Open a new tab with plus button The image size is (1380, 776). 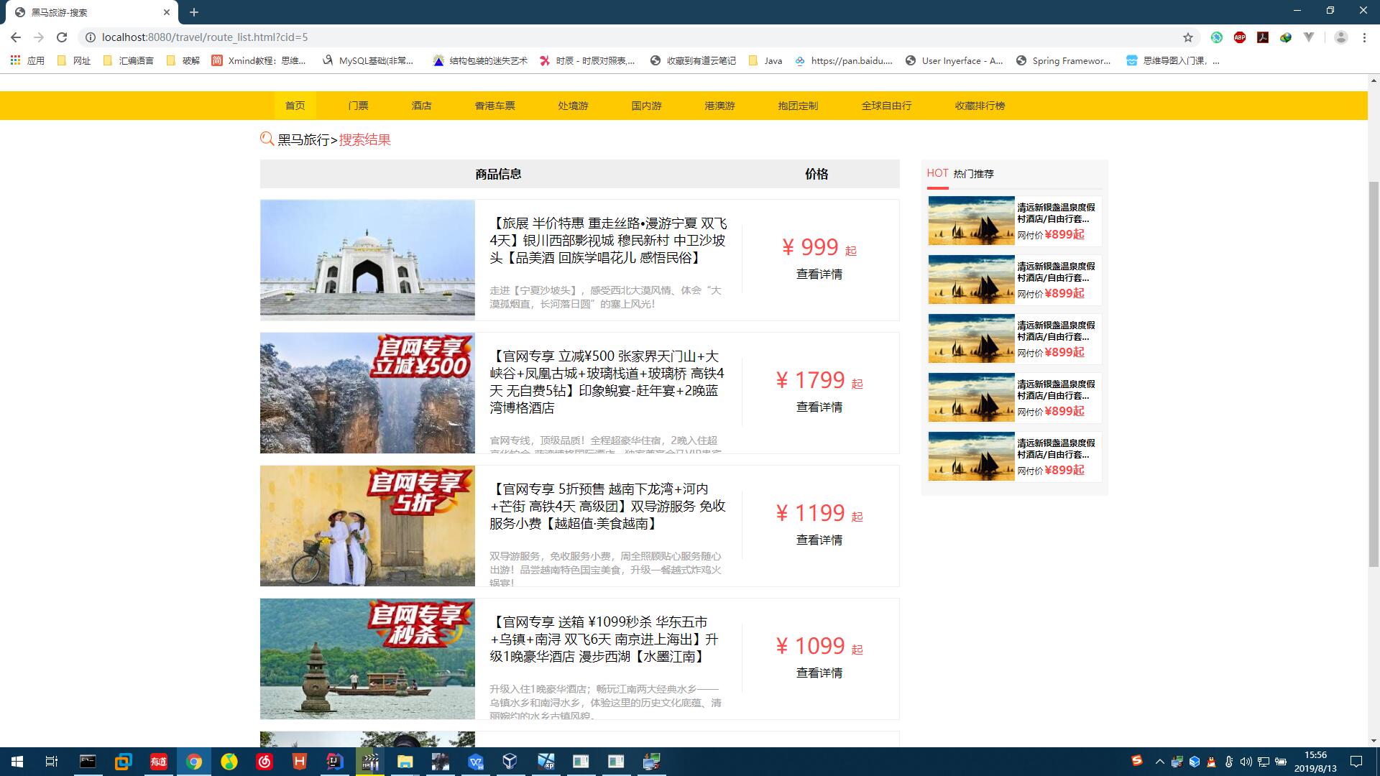coord(194,12)
